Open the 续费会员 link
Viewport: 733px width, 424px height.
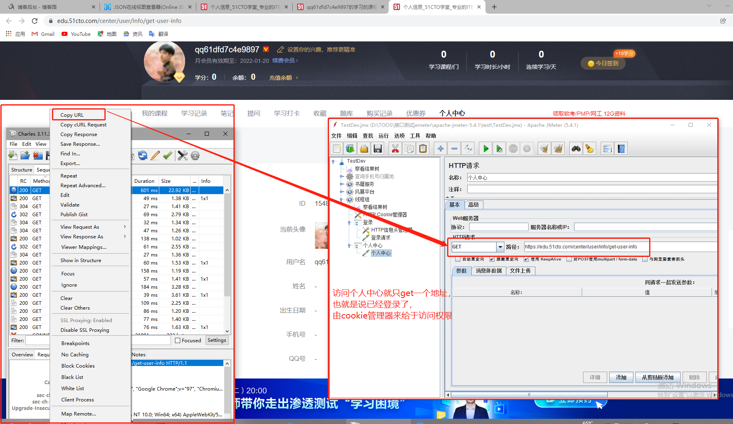click(x=285, y=60)
